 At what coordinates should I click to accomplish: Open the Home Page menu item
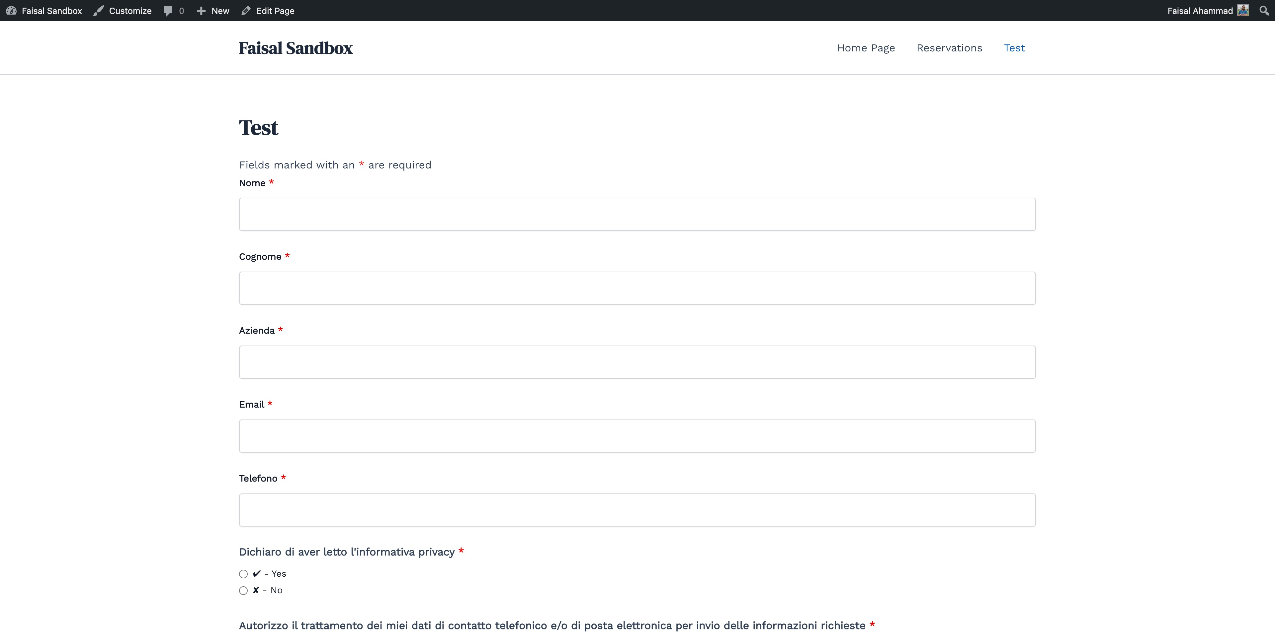(866, 48)
